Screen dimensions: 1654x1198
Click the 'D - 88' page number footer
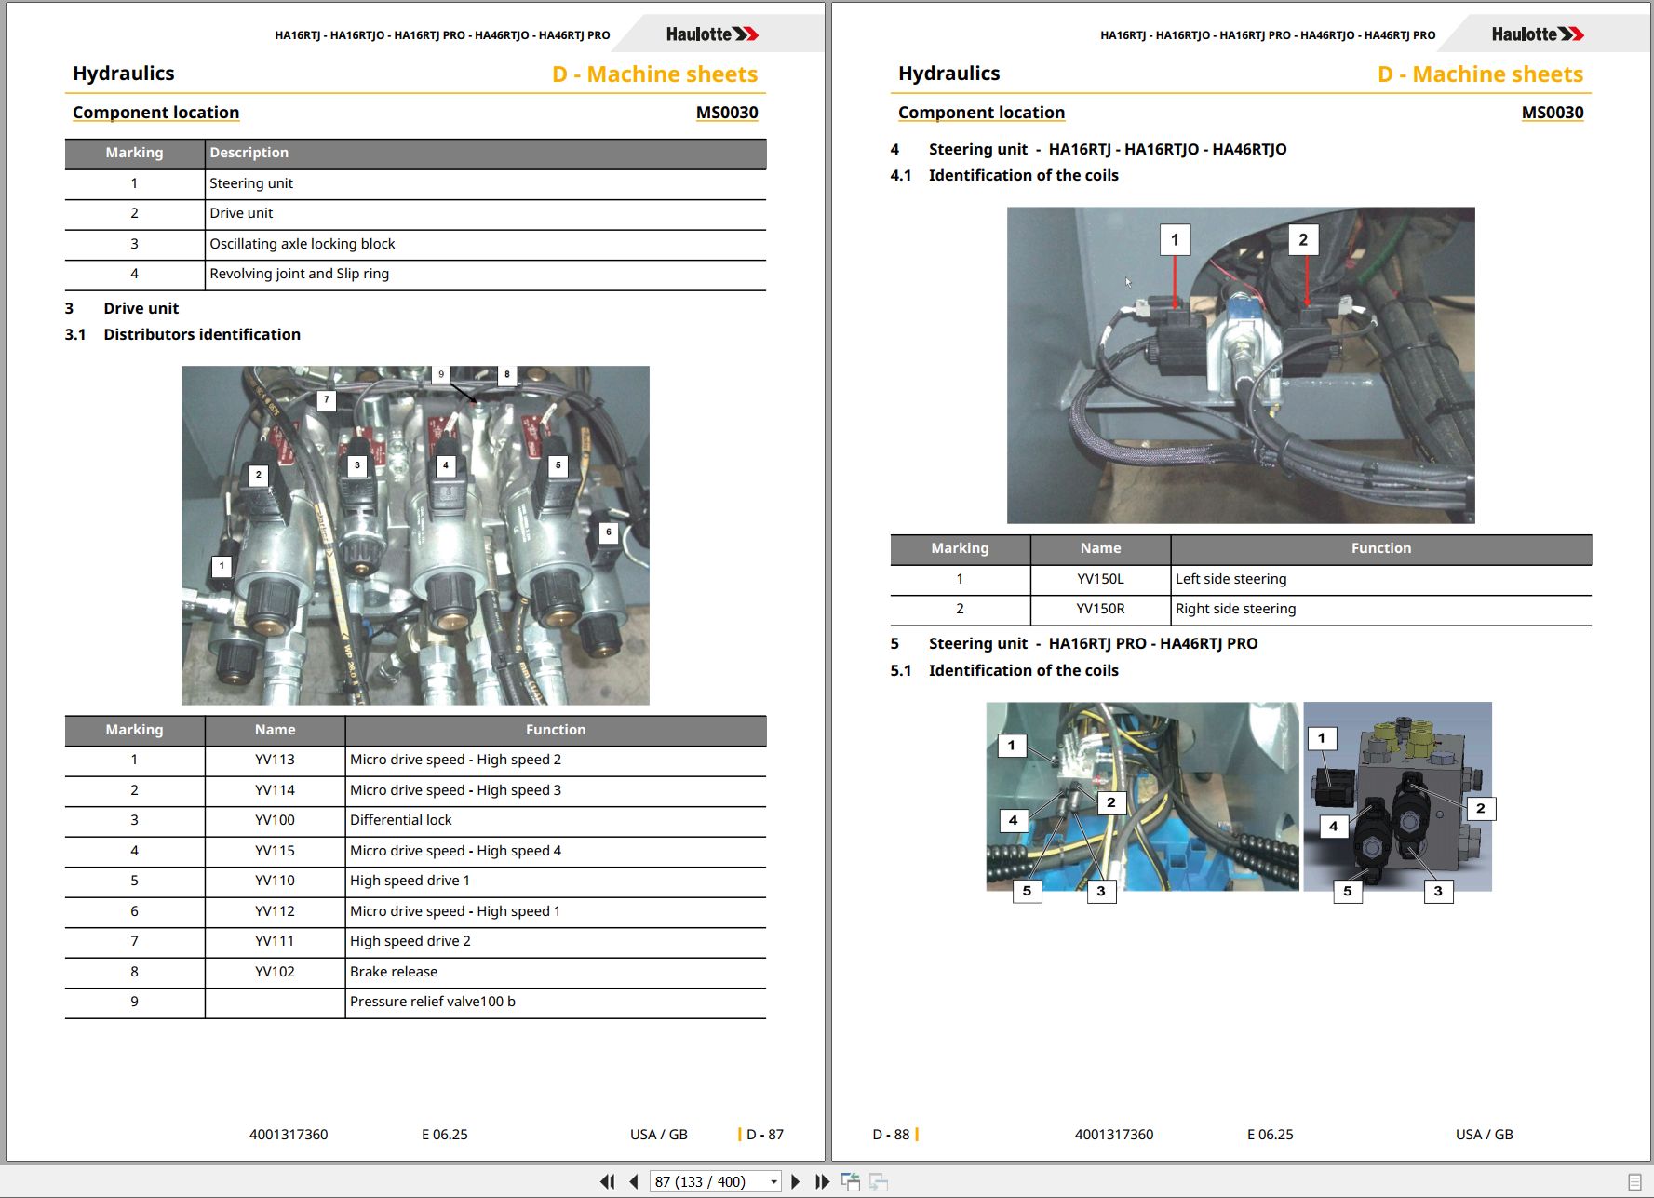(891, 1135)
